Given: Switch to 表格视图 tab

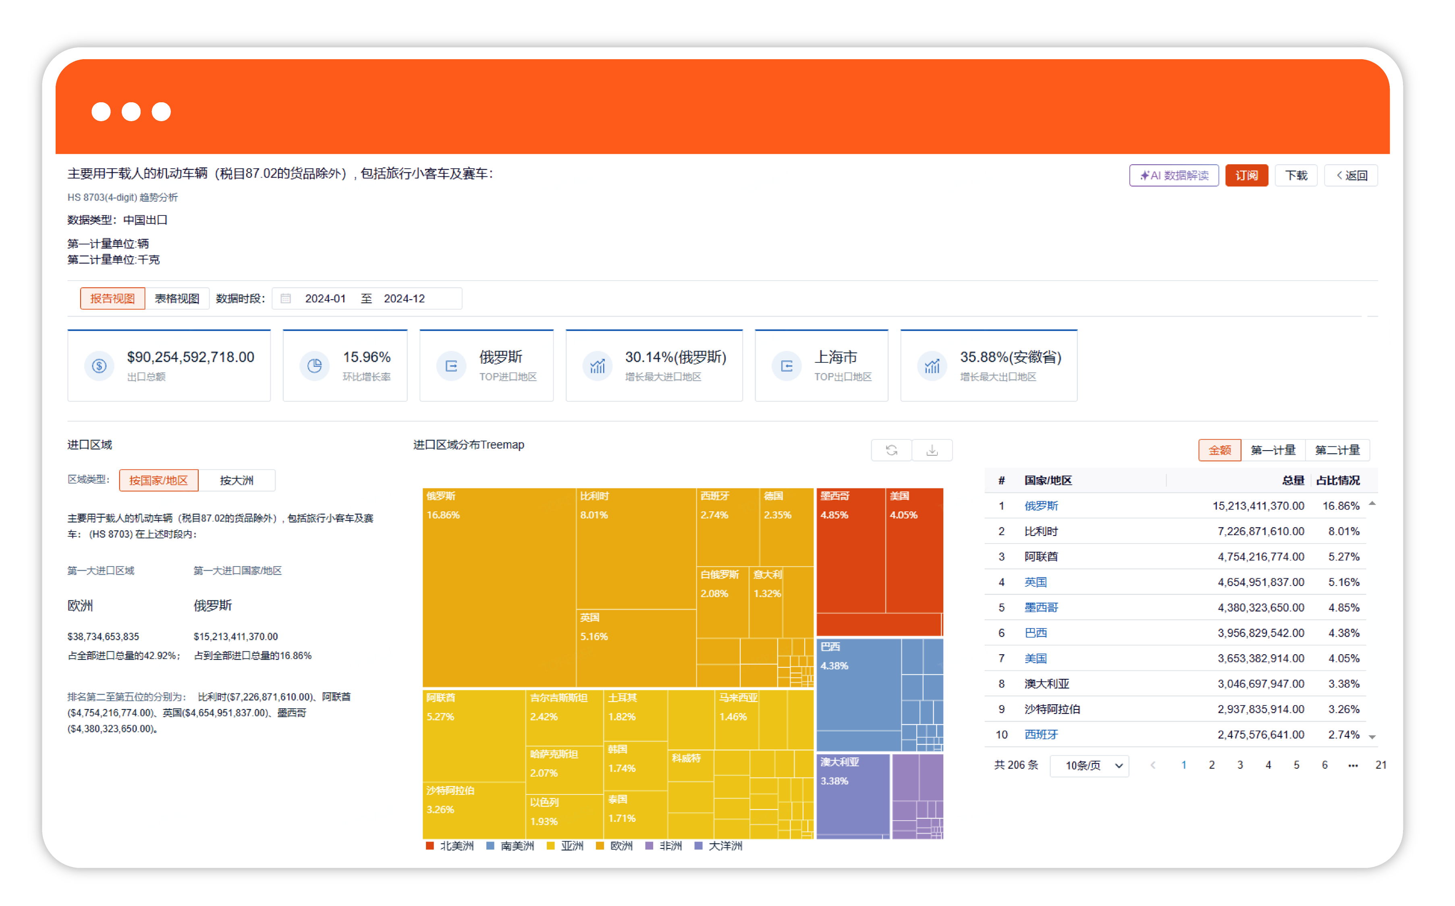Looking at the screenshot, I should (x=177, y=298).
